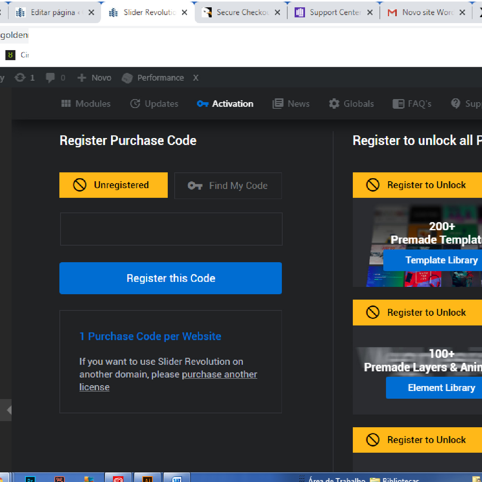The image size is (482, 482).
Task: Close the Support Center browser tab
Action: 370,12
